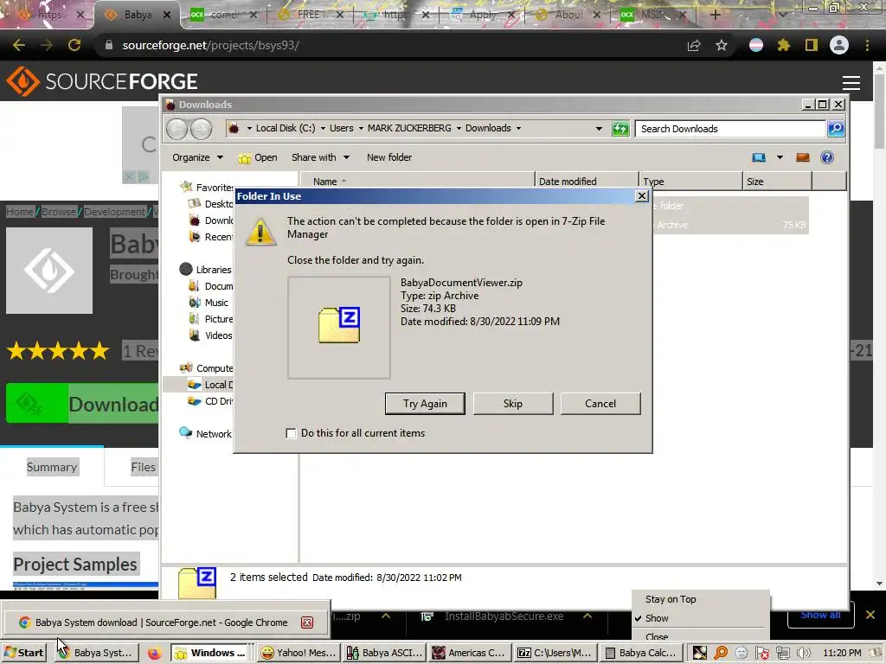Expand InstallBabyabSecure.exe download options chevron
The height and width of the screenshot is (664, 886).
587,616
